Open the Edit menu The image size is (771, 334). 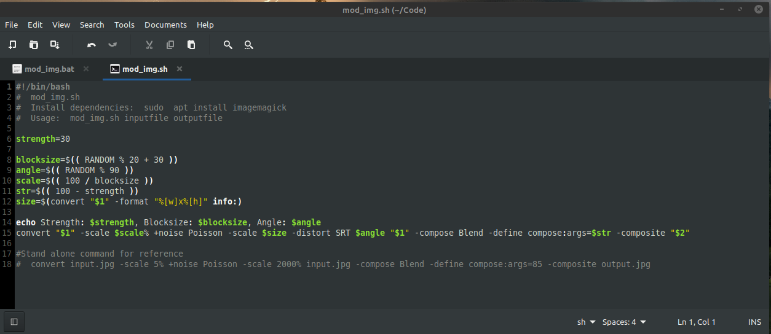(35, 25)
